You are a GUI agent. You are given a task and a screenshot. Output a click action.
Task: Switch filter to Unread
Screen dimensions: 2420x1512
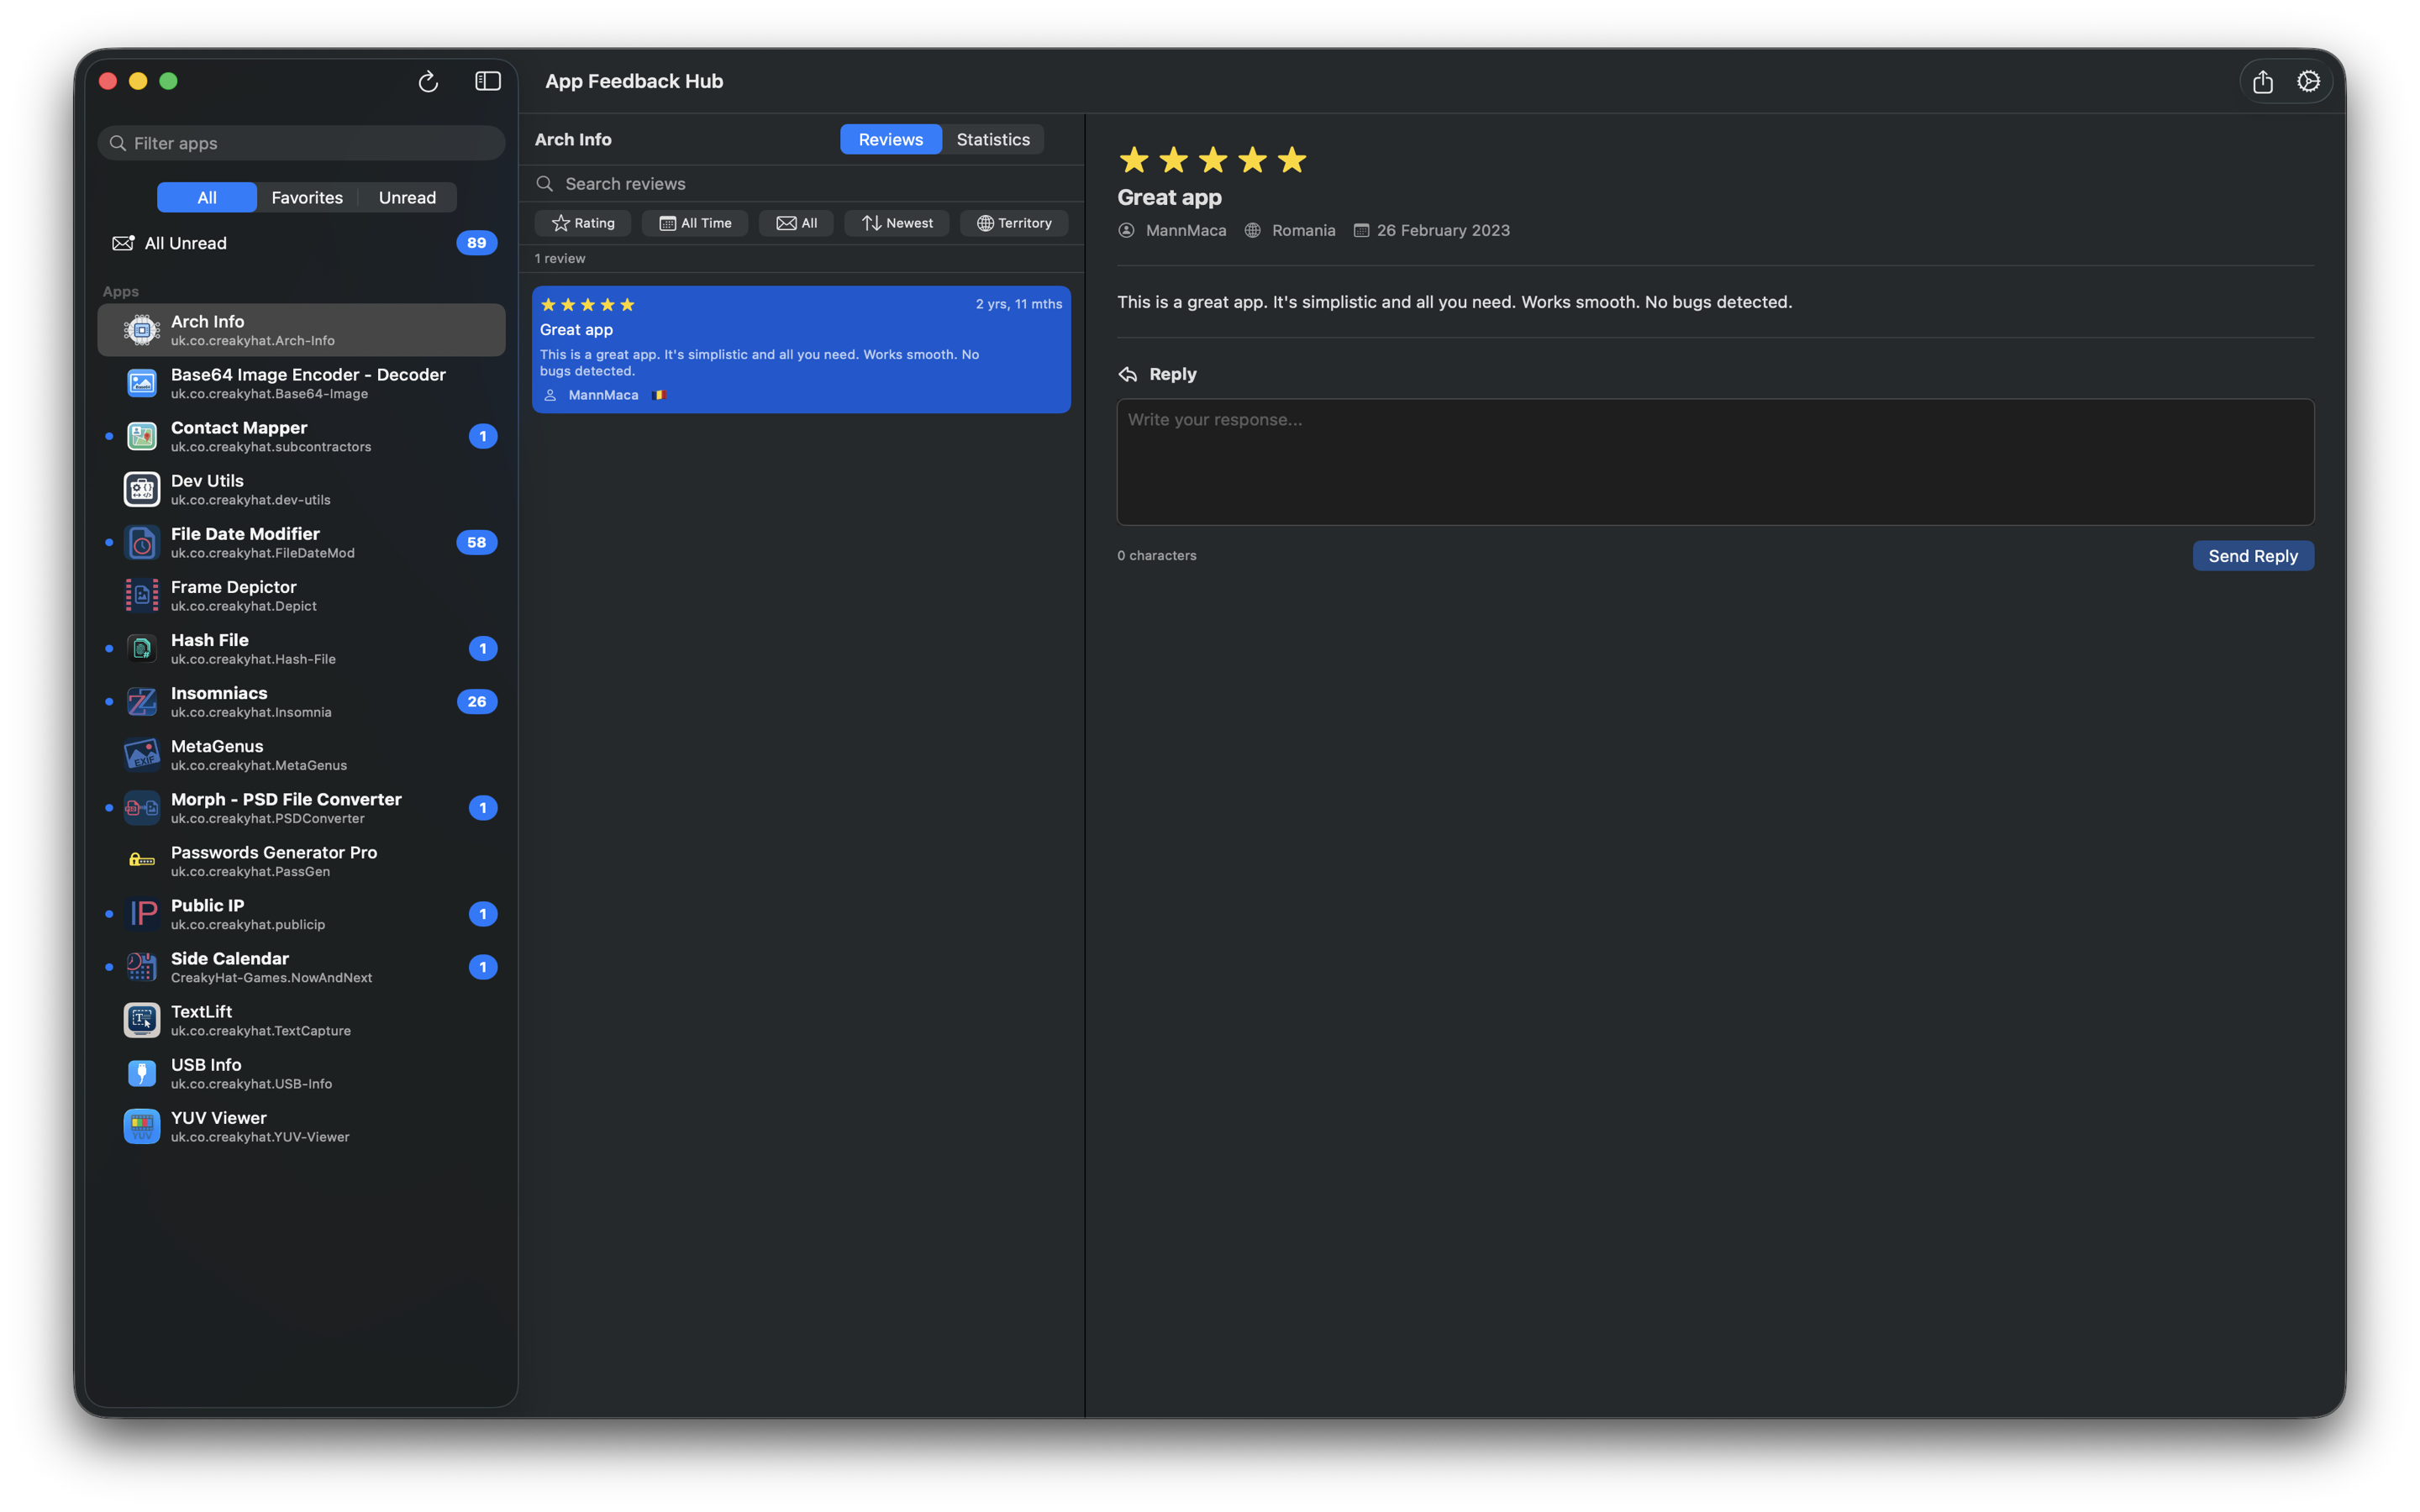coord(406,197)
